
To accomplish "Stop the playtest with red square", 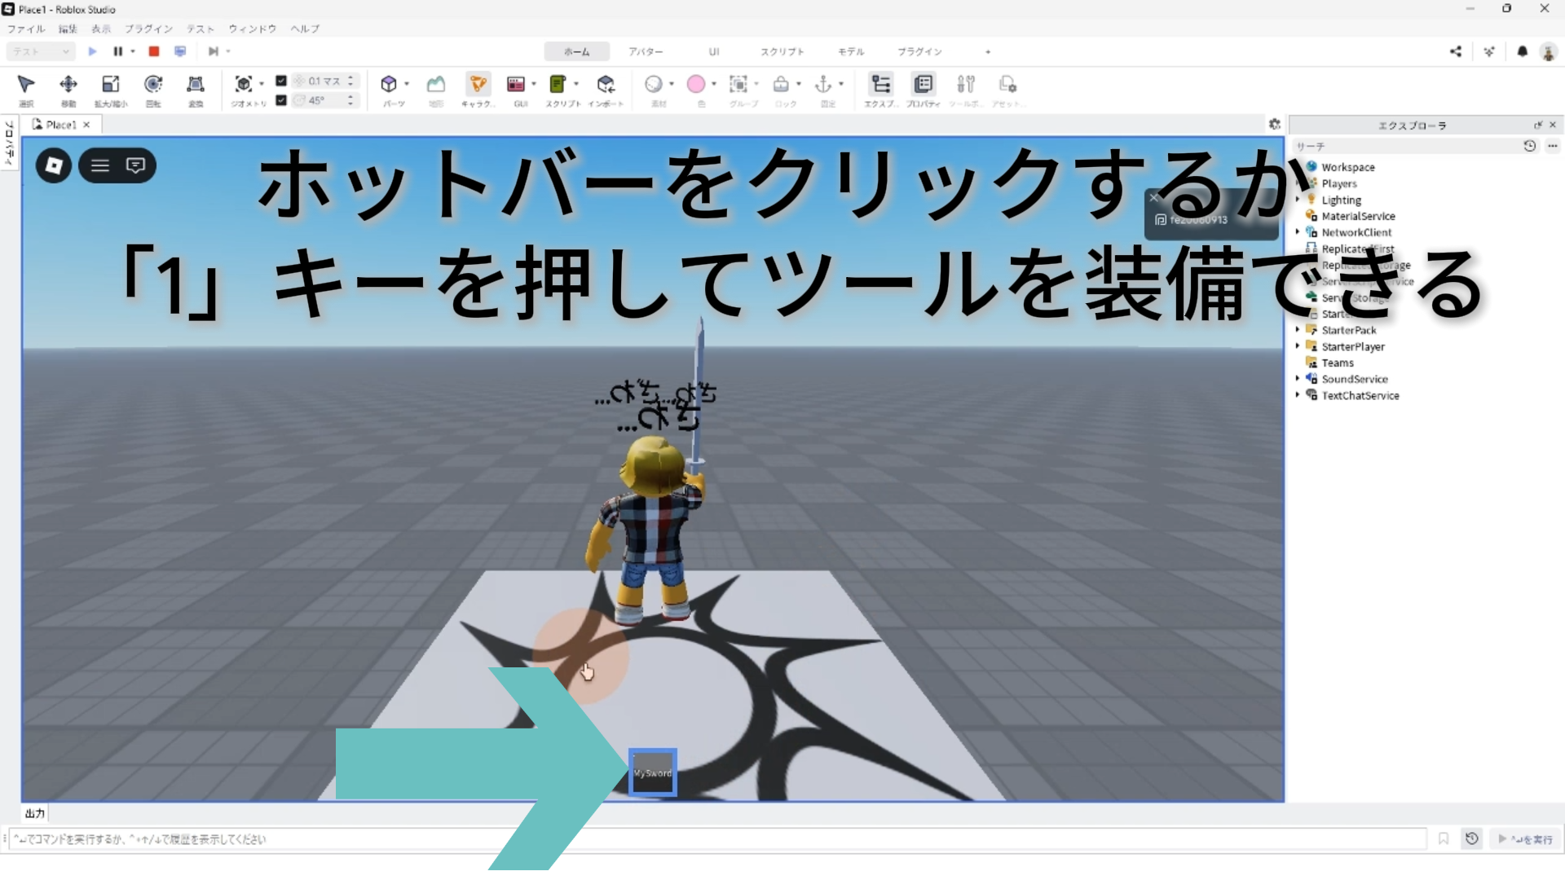I will 153,51.
